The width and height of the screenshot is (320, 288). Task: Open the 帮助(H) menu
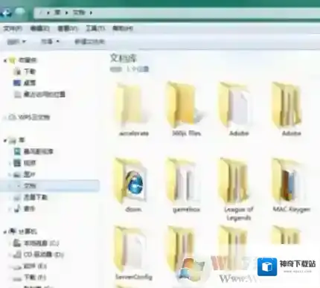tap(123, 28)
